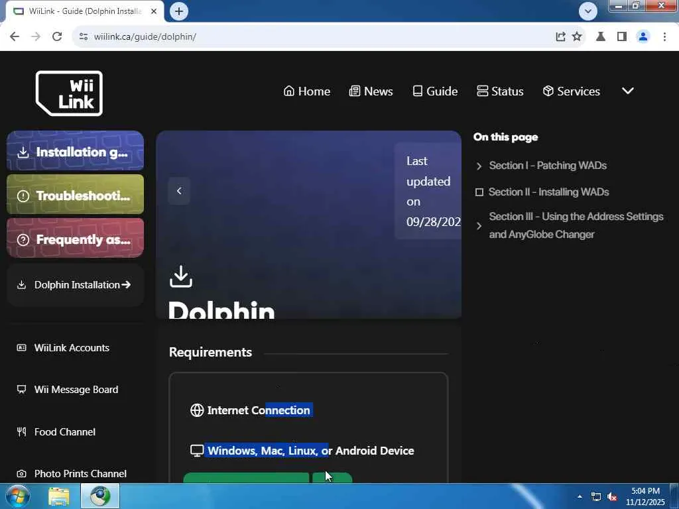
Task: Reload the current page
Action: click(57, 37)
